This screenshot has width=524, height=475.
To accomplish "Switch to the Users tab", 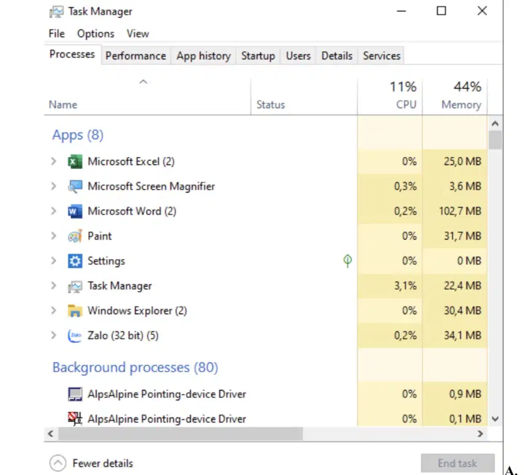I will pyautogui.click(x=298, y=56).
